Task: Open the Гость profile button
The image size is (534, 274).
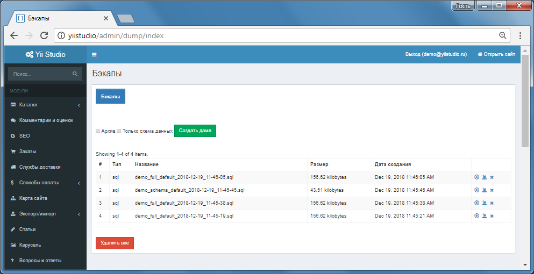Action: tap(463, 6)
